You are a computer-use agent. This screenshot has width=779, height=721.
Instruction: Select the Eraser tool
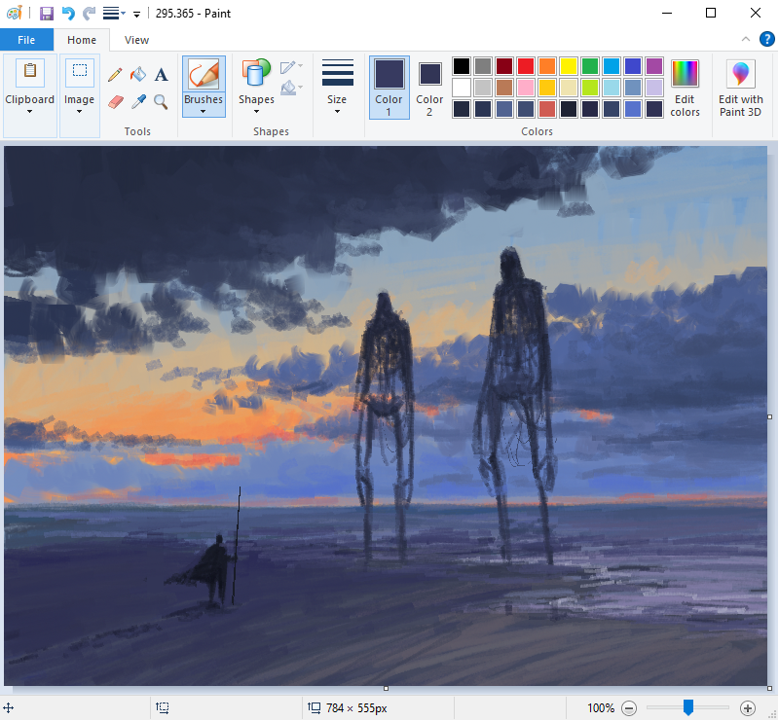pos(115,101)
